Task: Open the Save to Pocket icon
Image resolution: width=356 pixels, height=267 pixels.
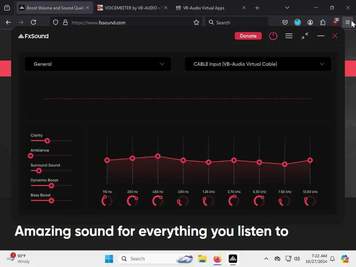Action: click(285, 22)
